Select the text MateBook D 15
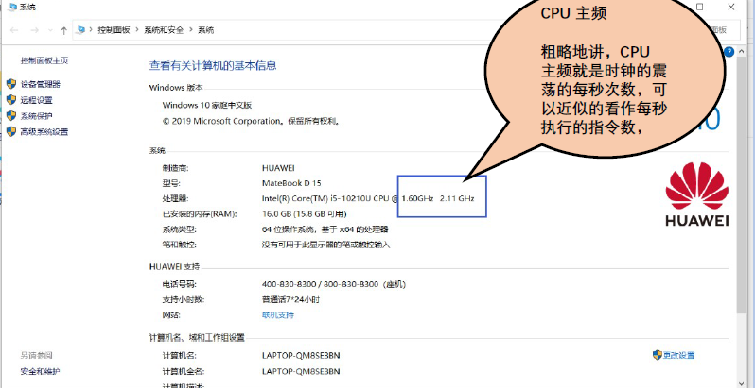This screenshot has height=388, width=755. tap(291, 183)
